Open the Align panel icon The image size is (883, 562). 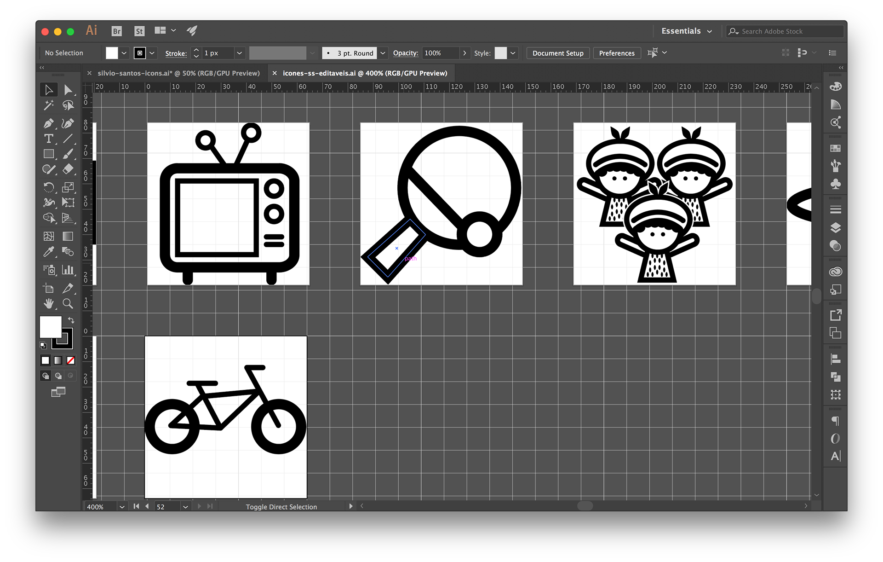pyautogui.click(x=835, y=359)
